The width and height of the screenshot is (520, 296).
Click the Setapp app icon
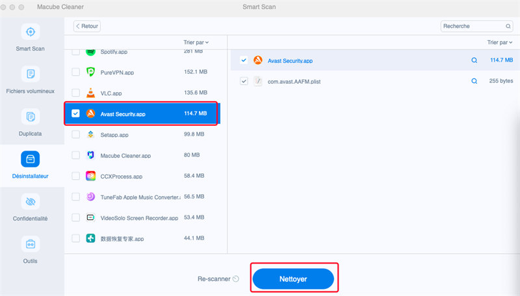[x=90, y=134]
